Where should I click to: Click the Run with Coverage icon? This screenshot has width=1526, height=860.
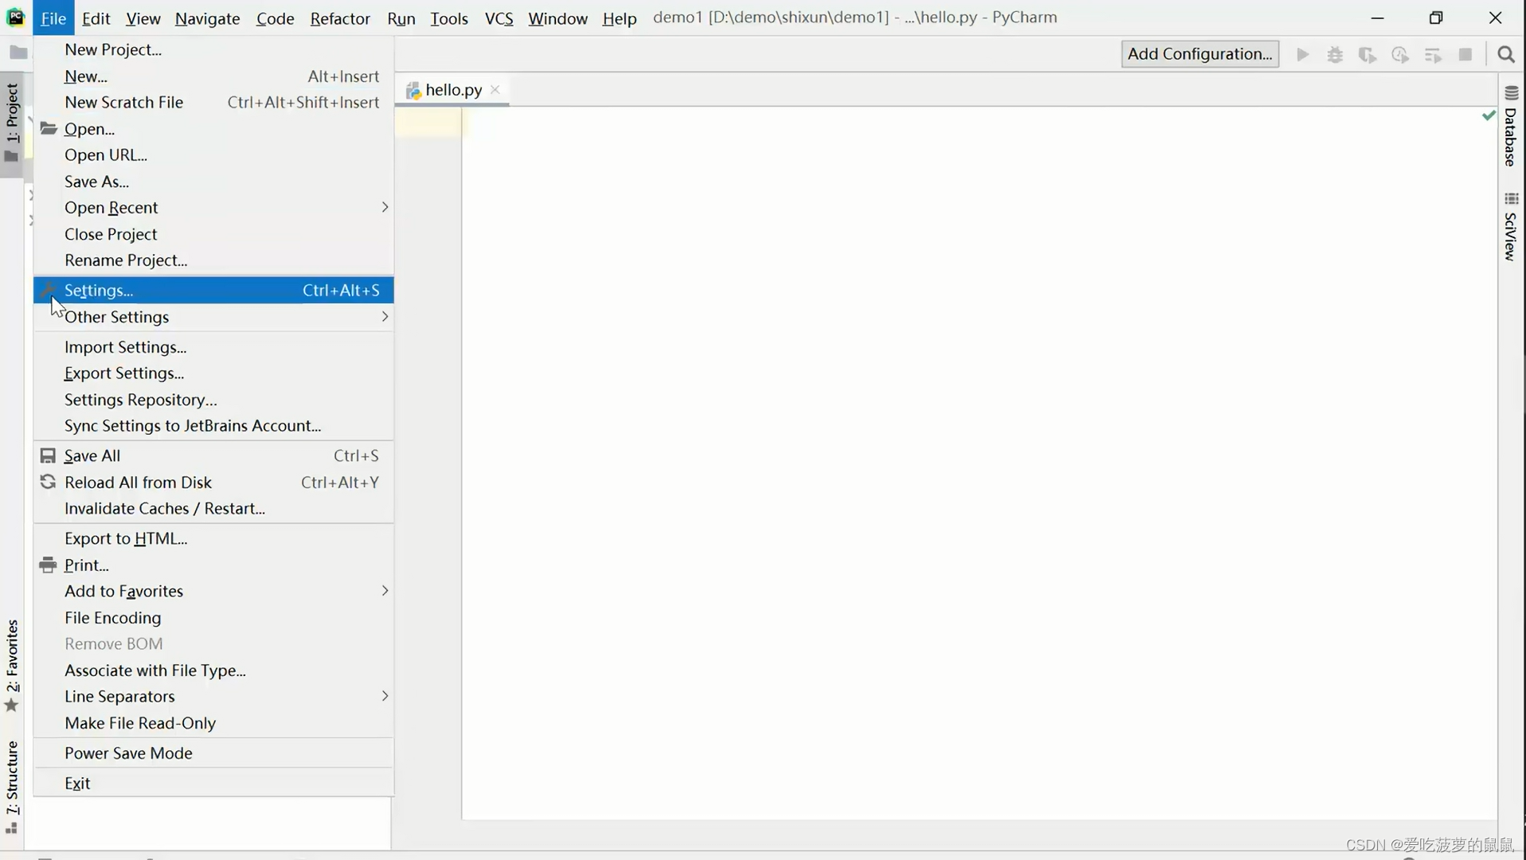(1368, 54)
